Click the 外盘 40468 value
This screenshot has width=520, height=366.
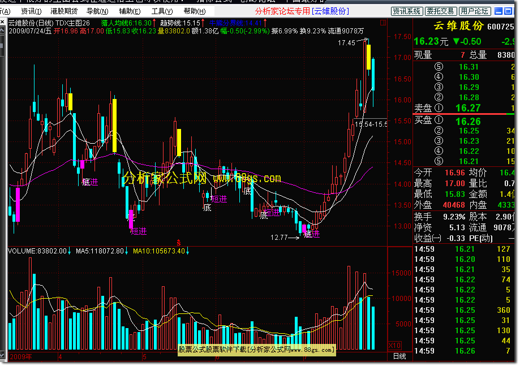click(x=454, y=205)
